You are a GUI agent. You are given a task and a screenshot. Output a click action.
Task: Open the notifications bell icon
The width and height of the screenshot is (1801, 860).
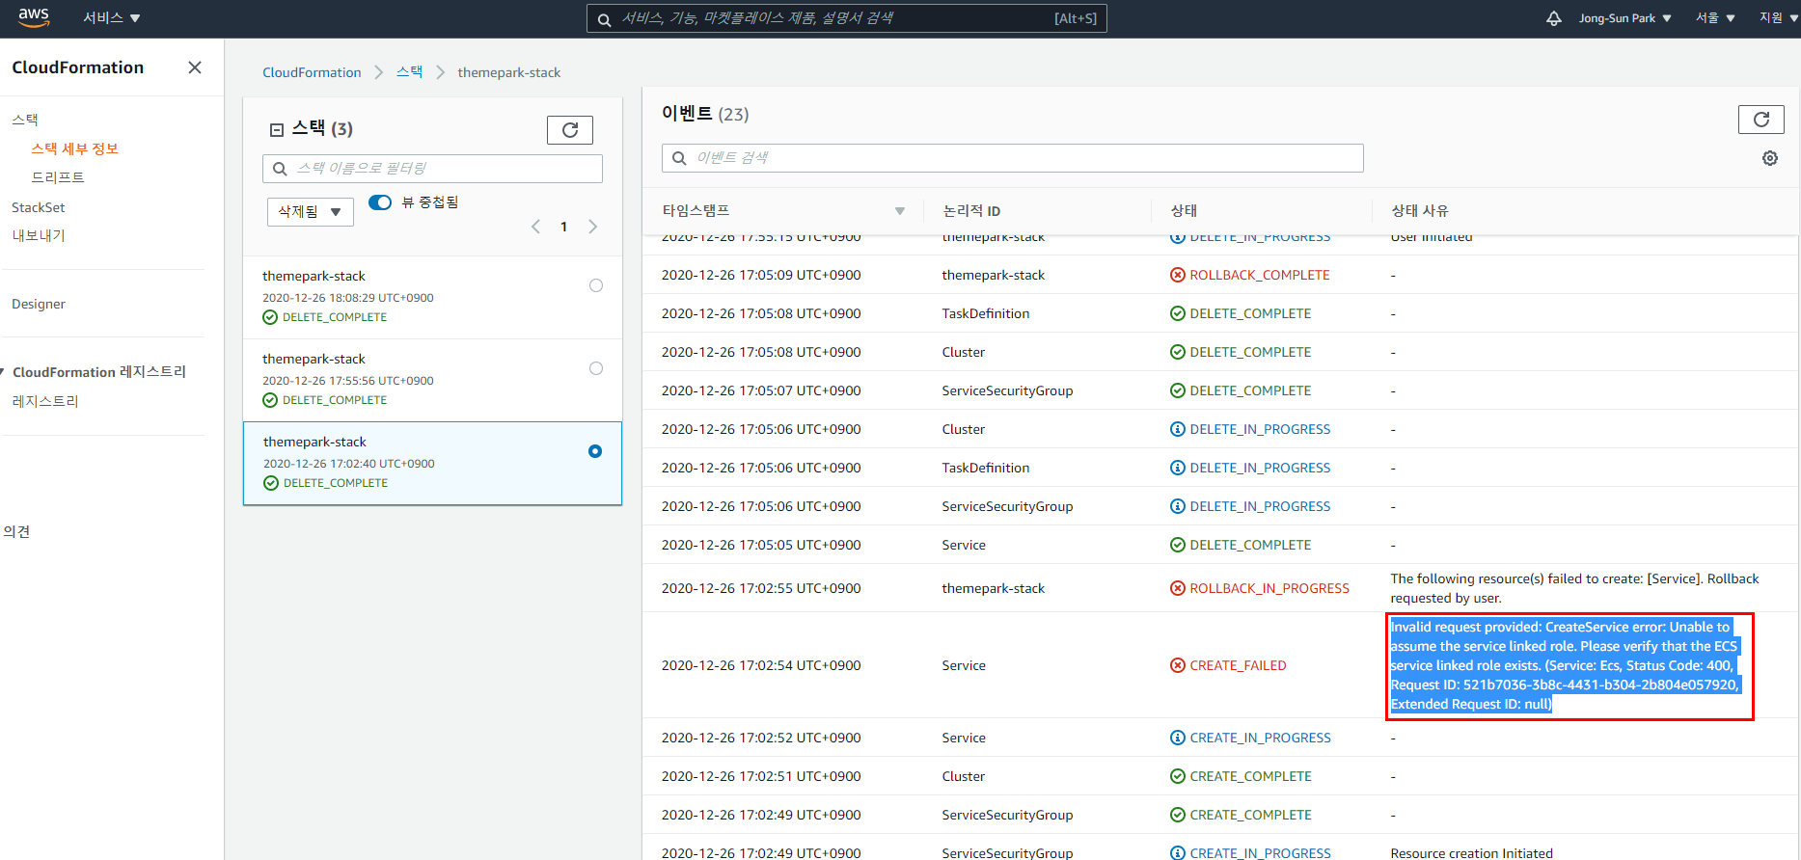[1553, 18]
